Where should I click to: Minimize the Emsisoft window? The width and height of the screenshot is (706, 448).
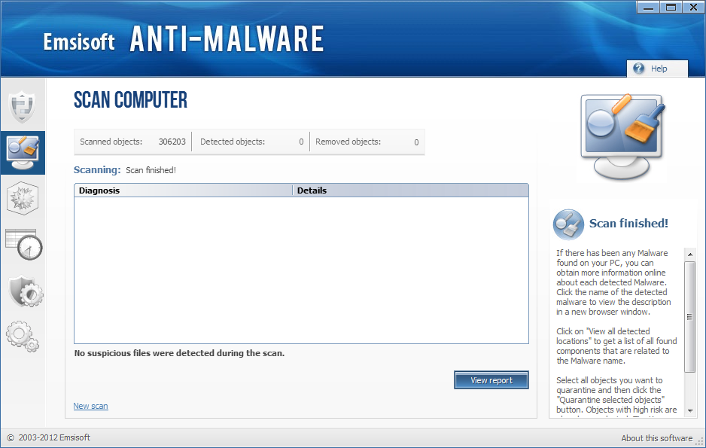tap(648, 7)
